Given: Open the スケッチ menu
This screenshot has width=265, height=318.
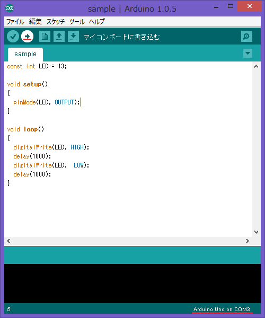Looking at the screenshot, I should 55,22.
